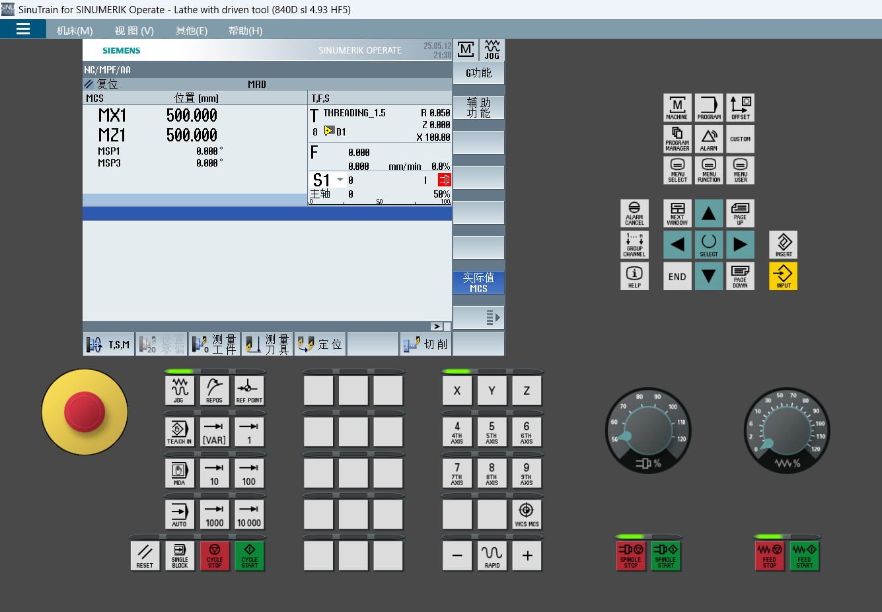Click FEED START key

click(x=804, y=556)
